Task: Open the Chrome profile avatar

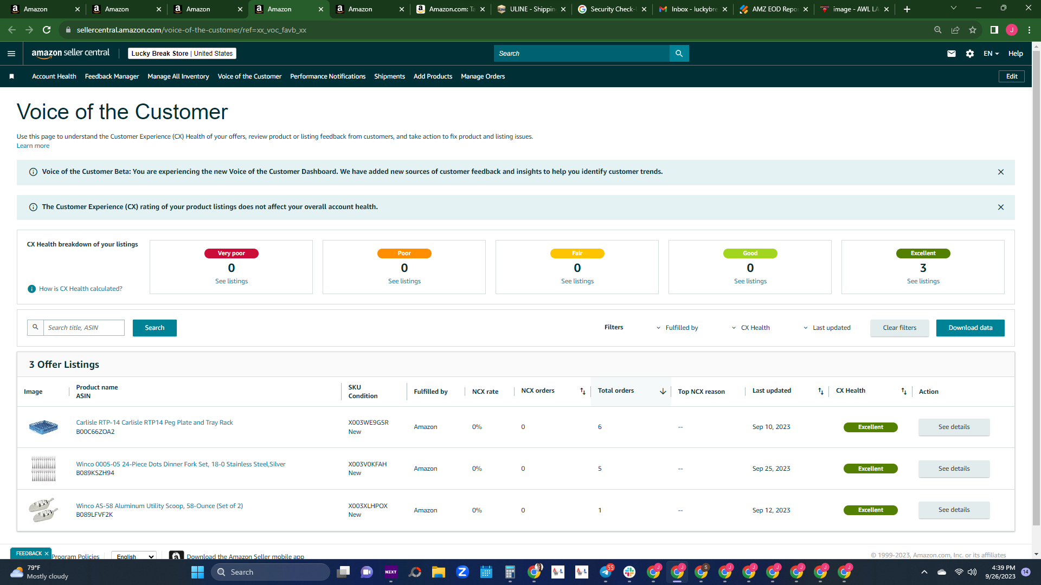Action: click(1012, 30)
